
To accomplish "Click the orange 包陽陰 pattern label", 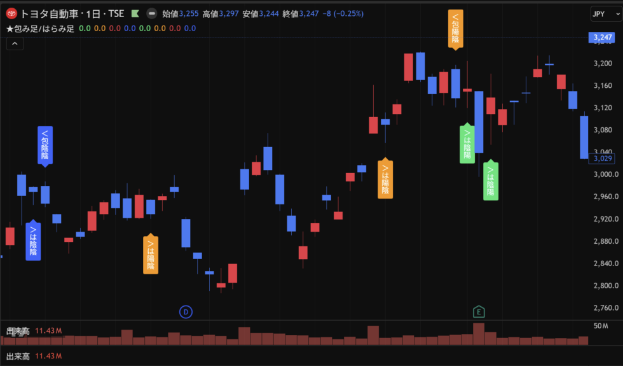I will [x=455, y=28].
